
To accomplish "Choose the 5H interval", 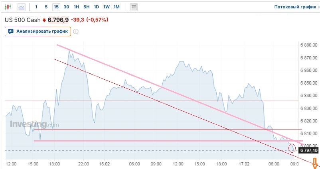I will tap(86, 7).
